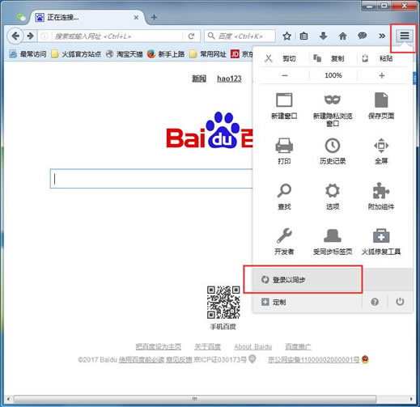This screenshot has width=420, height=407.
Task: Open the hao123 link
Action: click(x=229, y=78)
